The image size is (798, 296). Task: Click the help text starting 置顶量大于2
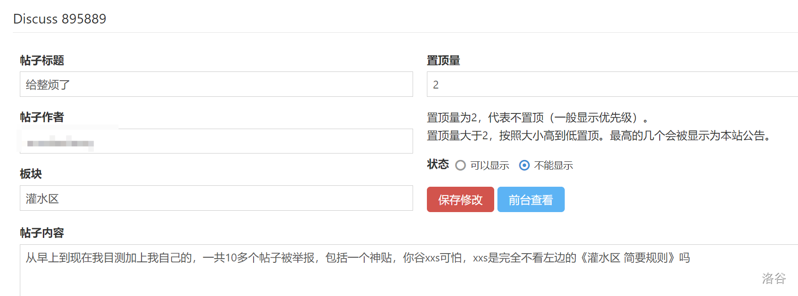pos(599,136)
